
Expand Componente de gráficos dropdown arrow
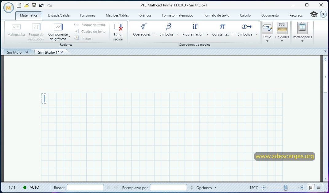(x=69, y=37)
